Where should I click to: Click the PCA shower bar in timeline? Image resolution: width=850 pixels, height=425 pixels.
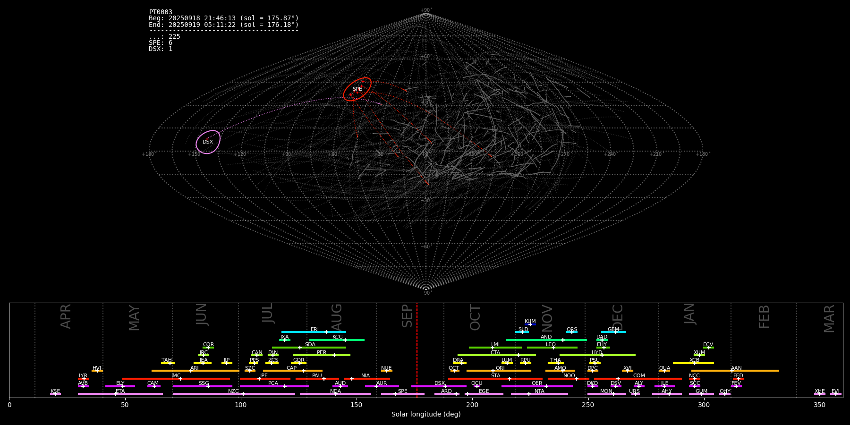[x=274, y=386]
